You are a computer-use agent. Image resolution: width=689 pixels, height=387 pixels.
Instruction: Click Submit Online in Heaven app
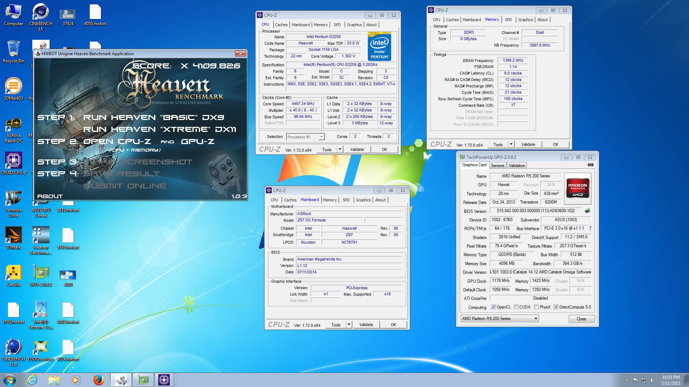pos(125,186)
